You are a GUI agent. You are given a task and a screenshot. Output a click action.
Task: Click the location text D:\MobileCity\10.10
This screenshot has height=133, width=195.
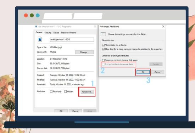click(x=58, y=59)
